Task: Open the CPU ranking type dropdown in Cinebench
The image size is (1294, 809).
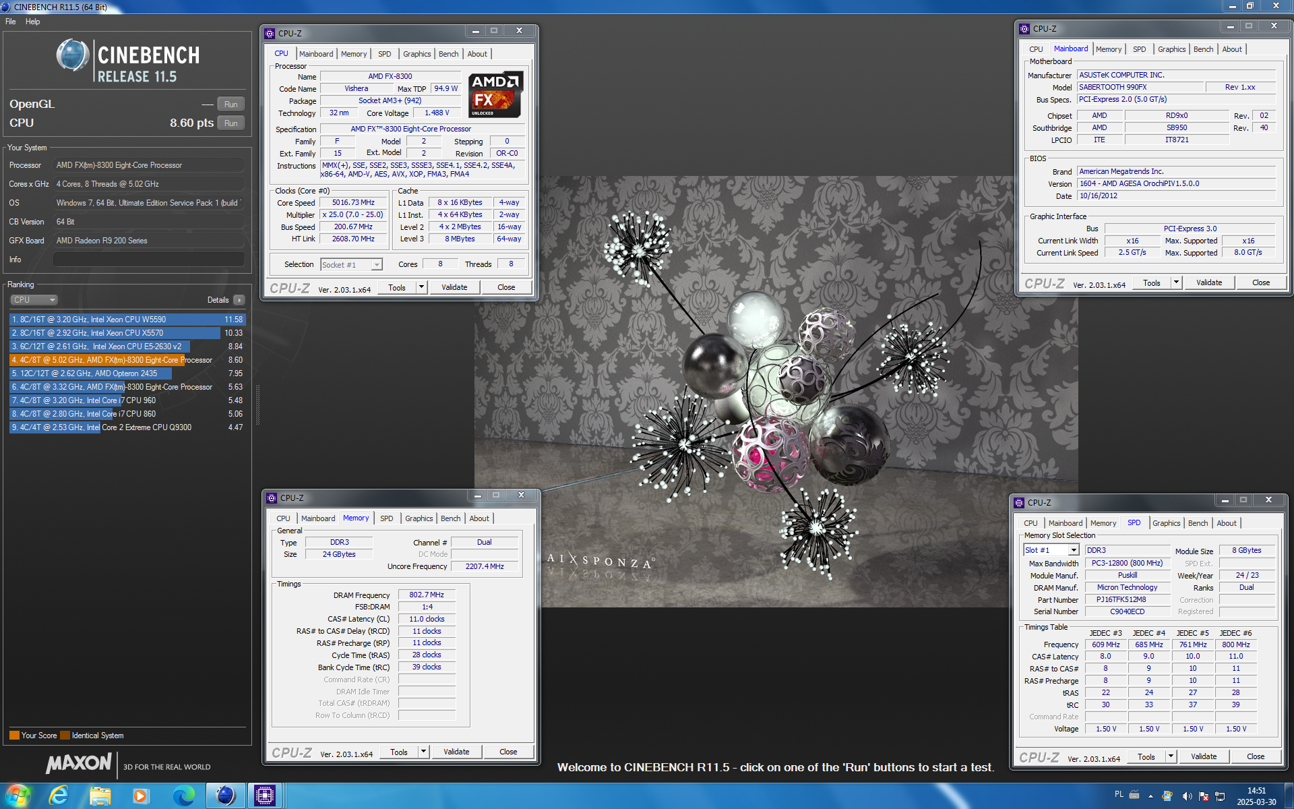Action: (x=34, y=300)
